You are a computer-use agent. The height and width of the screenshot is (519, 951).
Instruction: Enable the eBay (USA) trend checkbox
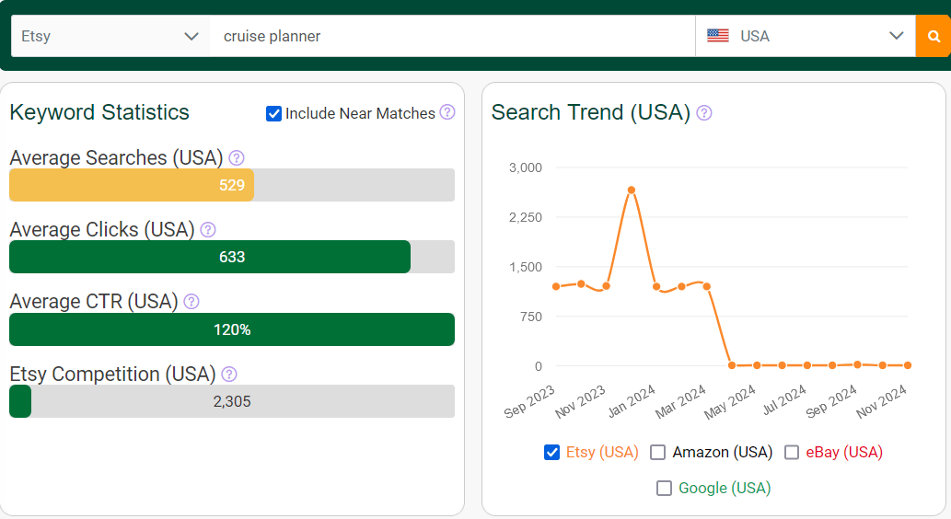[792, 453]
